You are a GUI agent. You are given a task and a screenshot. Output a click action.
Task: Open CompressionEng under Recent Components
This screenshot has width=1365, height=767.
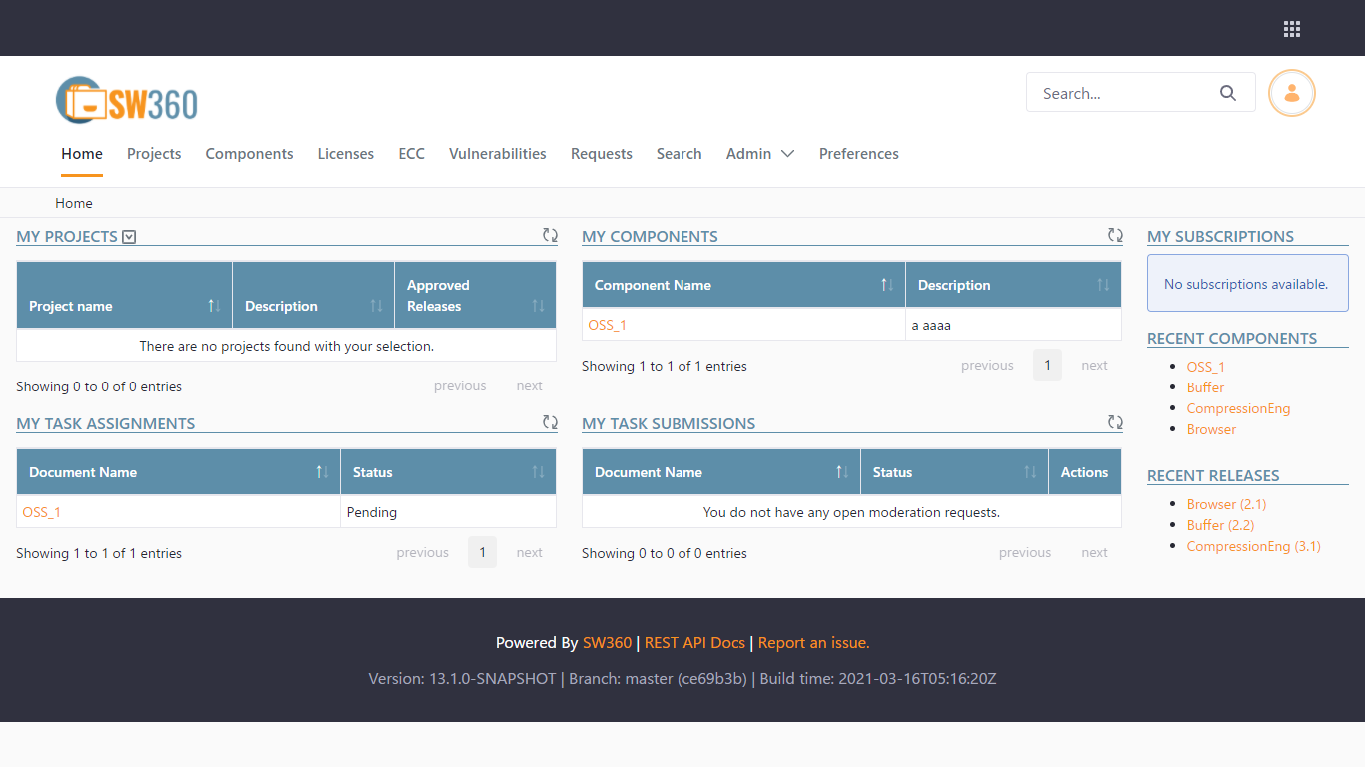[x=1239, y=408]
